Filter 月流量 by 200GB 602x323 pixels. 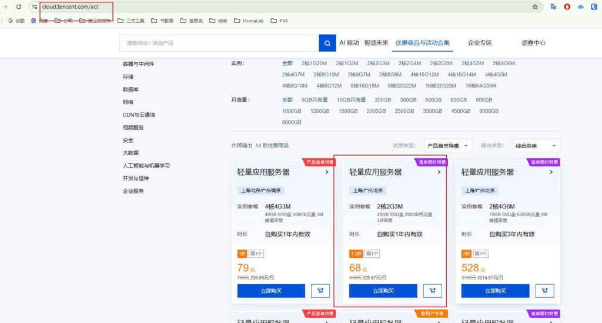click(383, 100)
